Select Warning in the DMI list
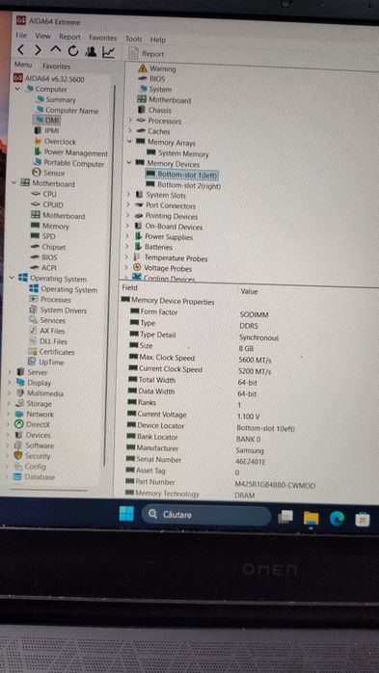 click(157, 68)
